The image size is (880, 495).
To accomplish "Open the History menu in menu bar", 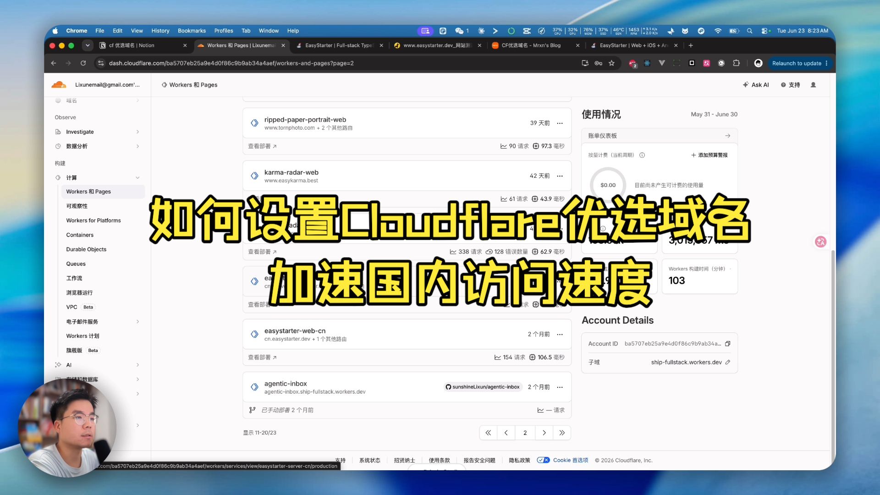I will pyautogui.click(x=160, y=31).
